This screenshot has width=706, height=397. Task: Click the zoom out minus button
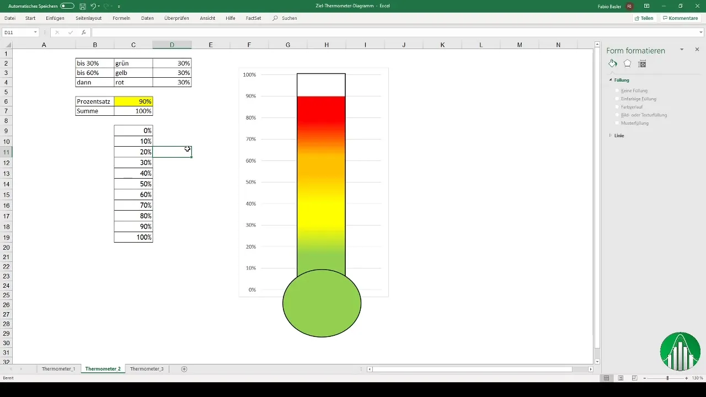[644, 378]
